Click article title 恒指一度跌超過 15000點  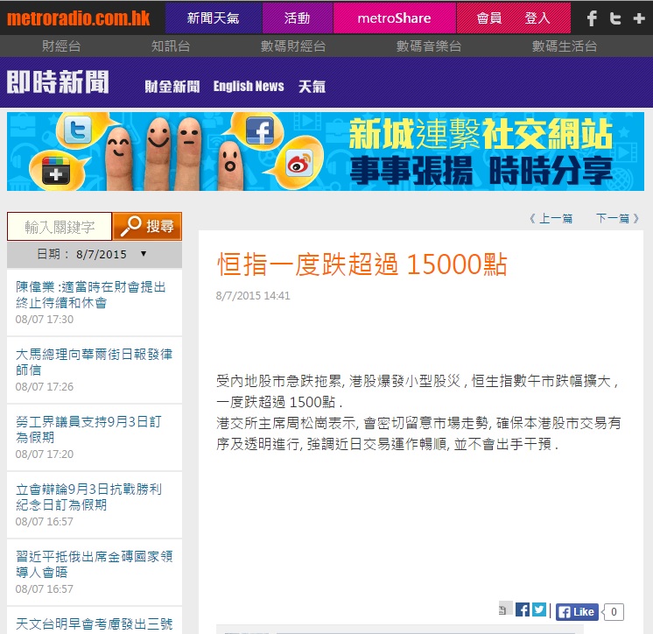pyautogui.click(x=362, y=264)
